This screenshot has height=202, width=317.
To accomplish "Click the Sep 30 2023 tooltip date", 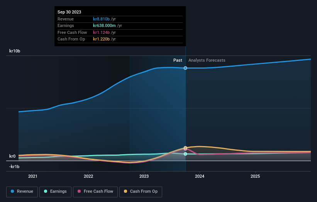I will [x=70, y=12].
